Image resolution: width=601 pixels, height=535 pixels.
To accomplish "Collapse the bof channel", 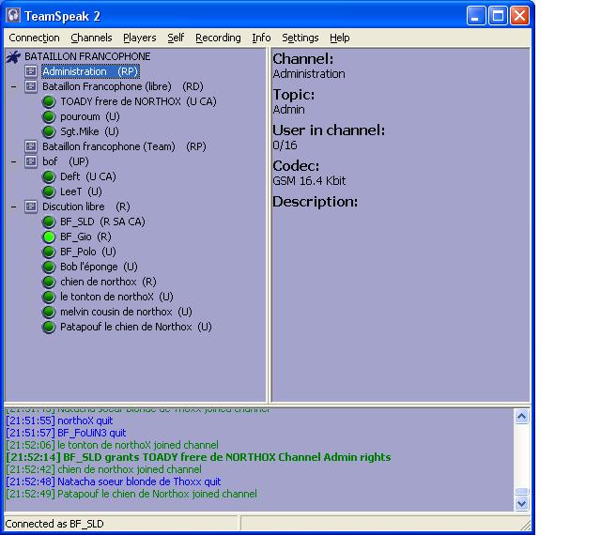I will [x=14, y=161].
